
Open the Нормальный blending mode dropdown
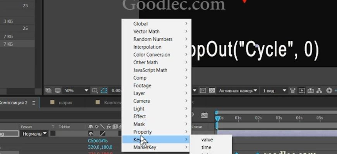click(x=35, y=134)
